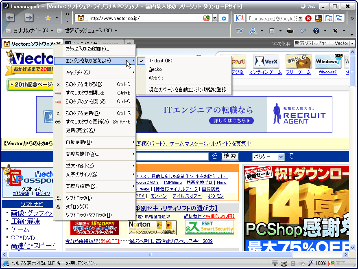Click the page list toolbar icon
The height and width of the screenshot is (269, 358).
pyautogui.click(x=272, y=31)
